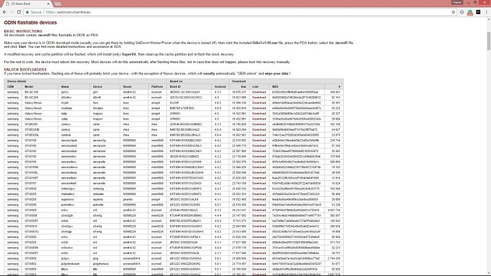Click the scrollbar up arrow
The image size is (491, 276).
pos(489,20)
